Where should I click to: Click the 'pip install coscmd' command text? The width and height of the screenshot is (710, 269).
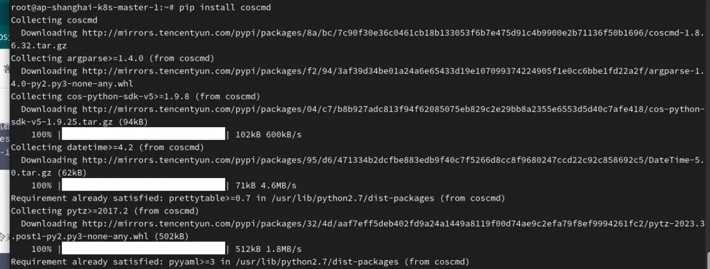tap(222, 7)
